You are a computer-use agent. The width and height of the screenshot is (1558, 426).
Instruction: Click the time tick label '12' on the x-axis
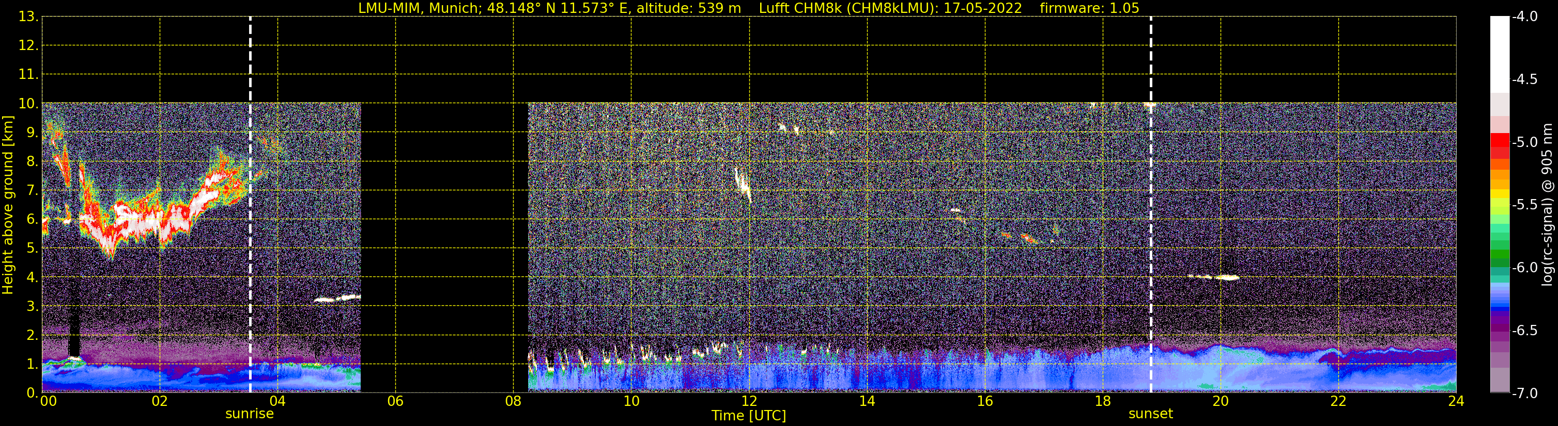pyautogui.click(x=749, y=401)
